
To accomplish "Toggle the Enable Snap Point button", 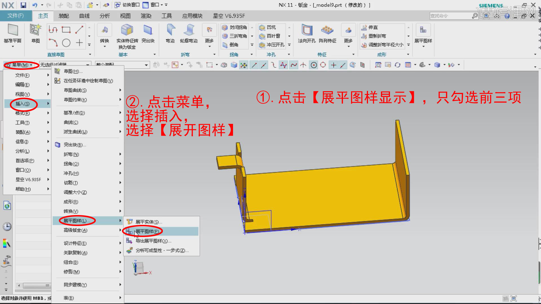I will click(244, 65).
